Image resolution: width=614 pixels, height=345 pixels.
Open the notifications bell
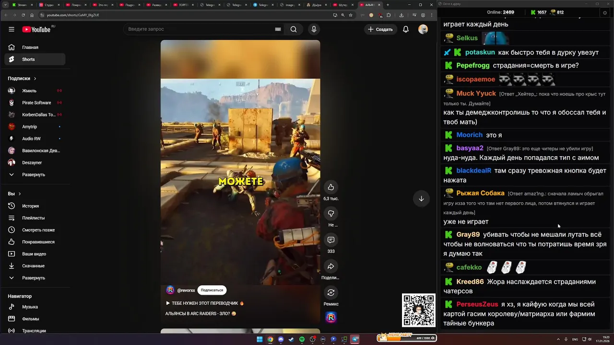point(406,29)
